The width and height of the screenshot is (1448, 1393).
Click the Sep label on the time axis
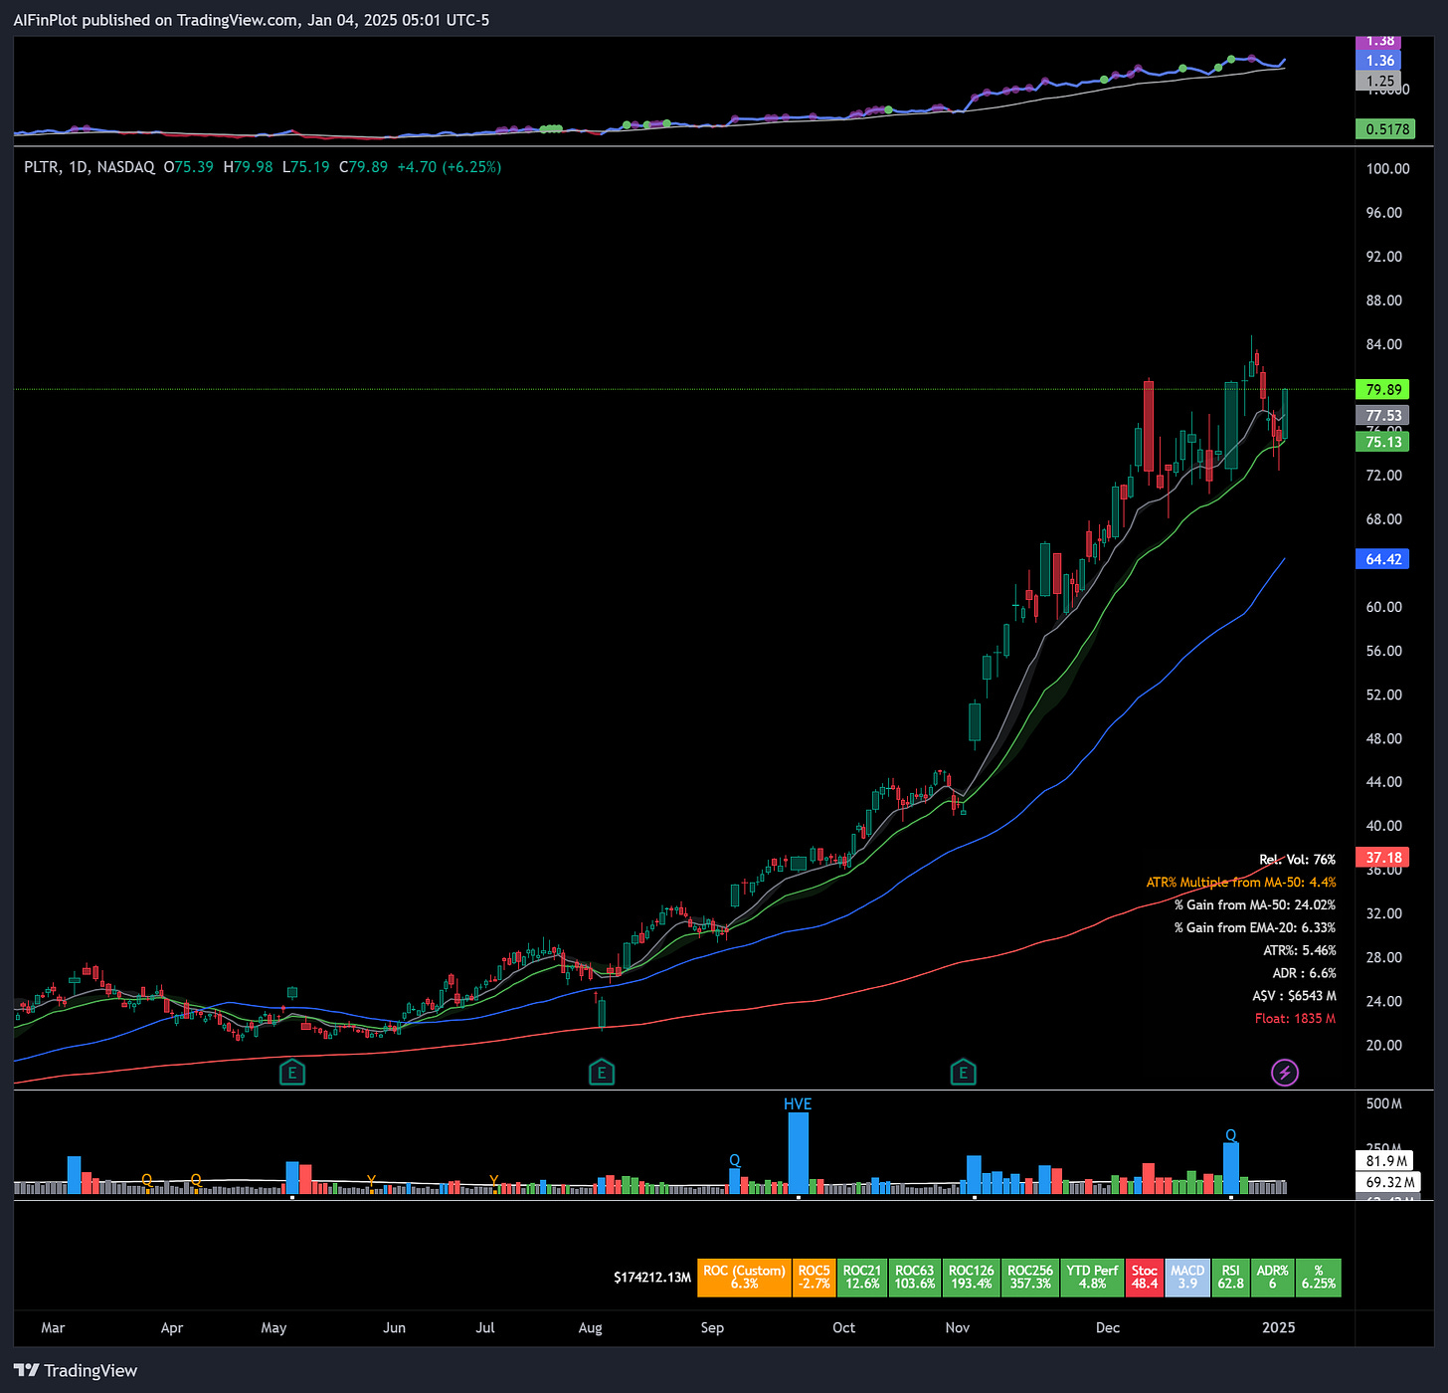(x=712, y=1328)
